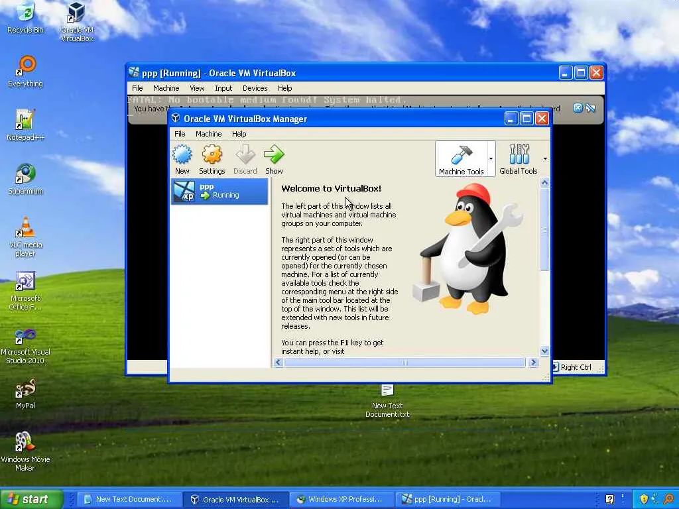
Task: Open Input menu in ppp Running window
Action: point(223,88)
